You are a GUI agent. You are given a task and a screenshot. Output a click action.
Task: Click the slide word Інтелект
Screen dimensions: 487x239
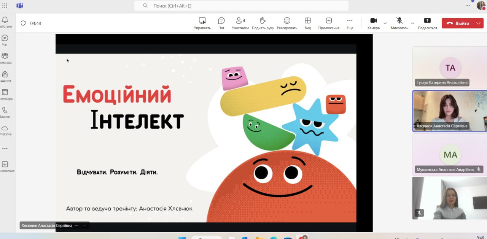point(137,119)
